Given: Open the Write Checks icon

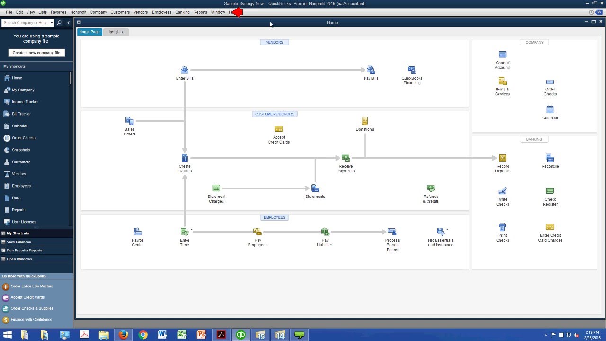Looking at the screenshot, I should click(x=502, y=191).
